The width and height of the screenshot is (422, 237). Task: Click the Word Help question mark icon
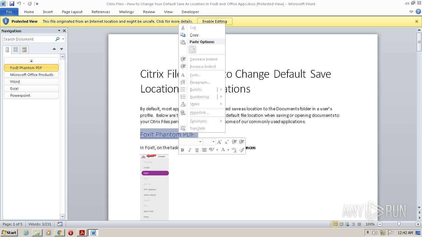coord(418,12)
